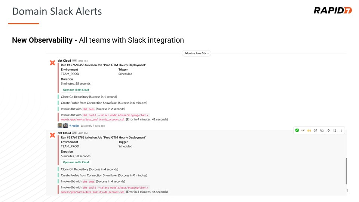Screen dimensions: 359x202
Task: Click 'dbt deps' code with 2 seconds success
Action: tap(89, 109)
